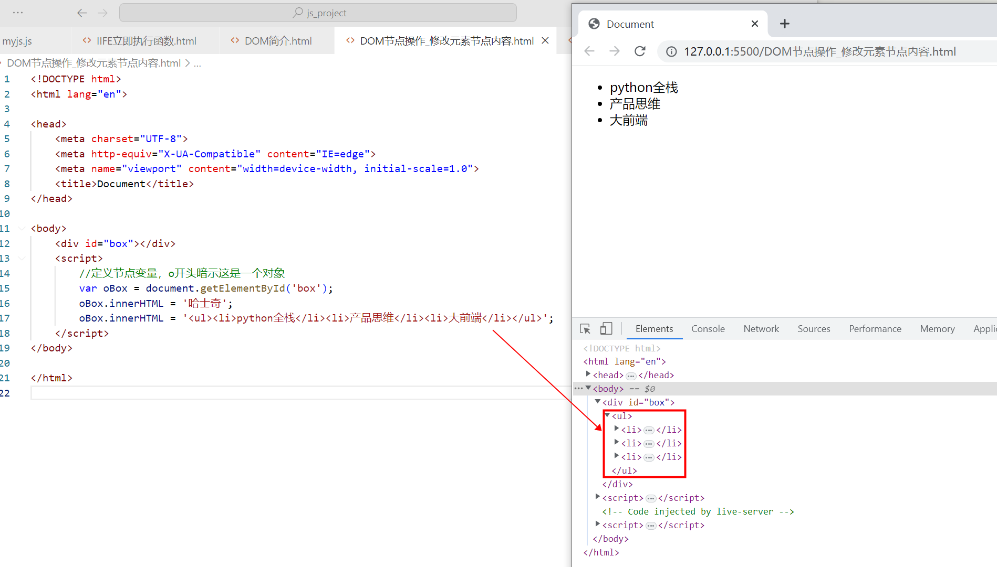Select the Document browser tab
Image resolution: width=997 pixels, height=567 pixels.
click(672, 24)
